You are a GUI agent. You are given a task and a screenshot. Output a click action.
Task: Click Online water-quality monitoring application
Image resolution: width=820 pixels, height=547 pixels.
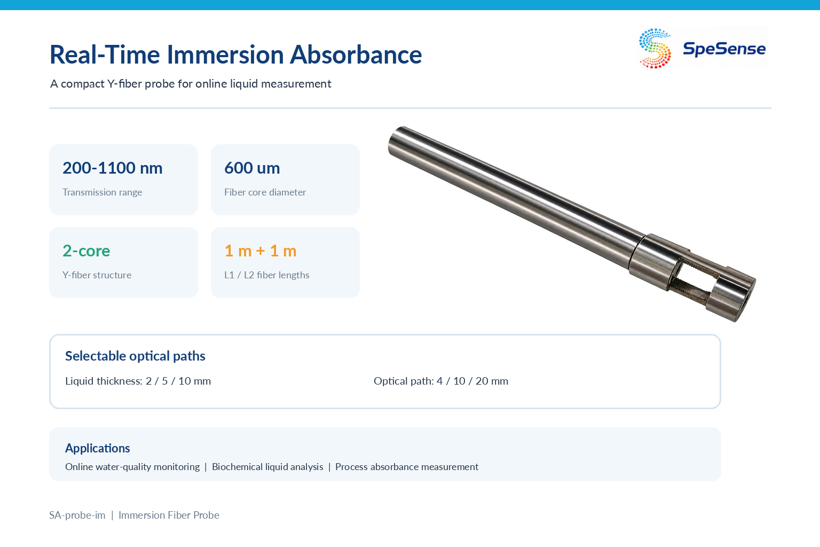(132, 467)
